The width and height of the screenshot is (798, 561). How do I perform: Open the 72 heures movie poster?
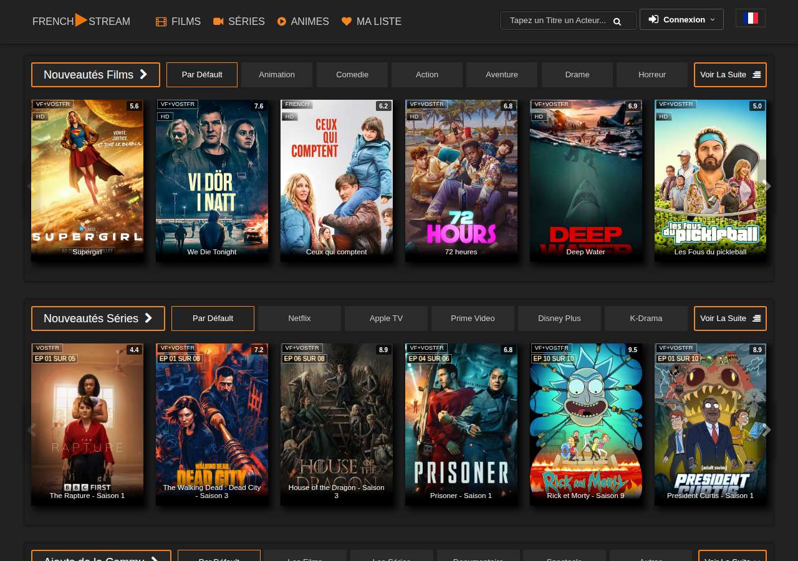(x=461, y=180)
